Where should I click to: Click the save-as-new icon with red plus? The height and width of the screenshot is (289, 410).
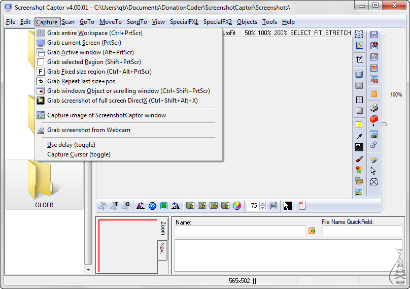tap(374, 46)
